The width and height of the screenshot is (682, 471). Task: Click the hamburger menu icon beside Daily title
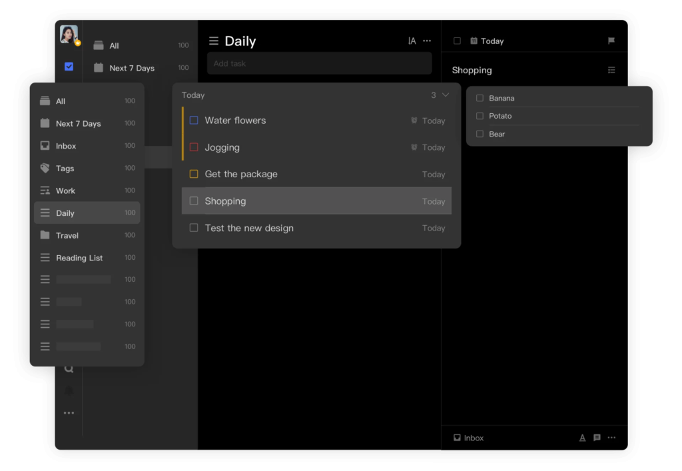click(214, 41)
